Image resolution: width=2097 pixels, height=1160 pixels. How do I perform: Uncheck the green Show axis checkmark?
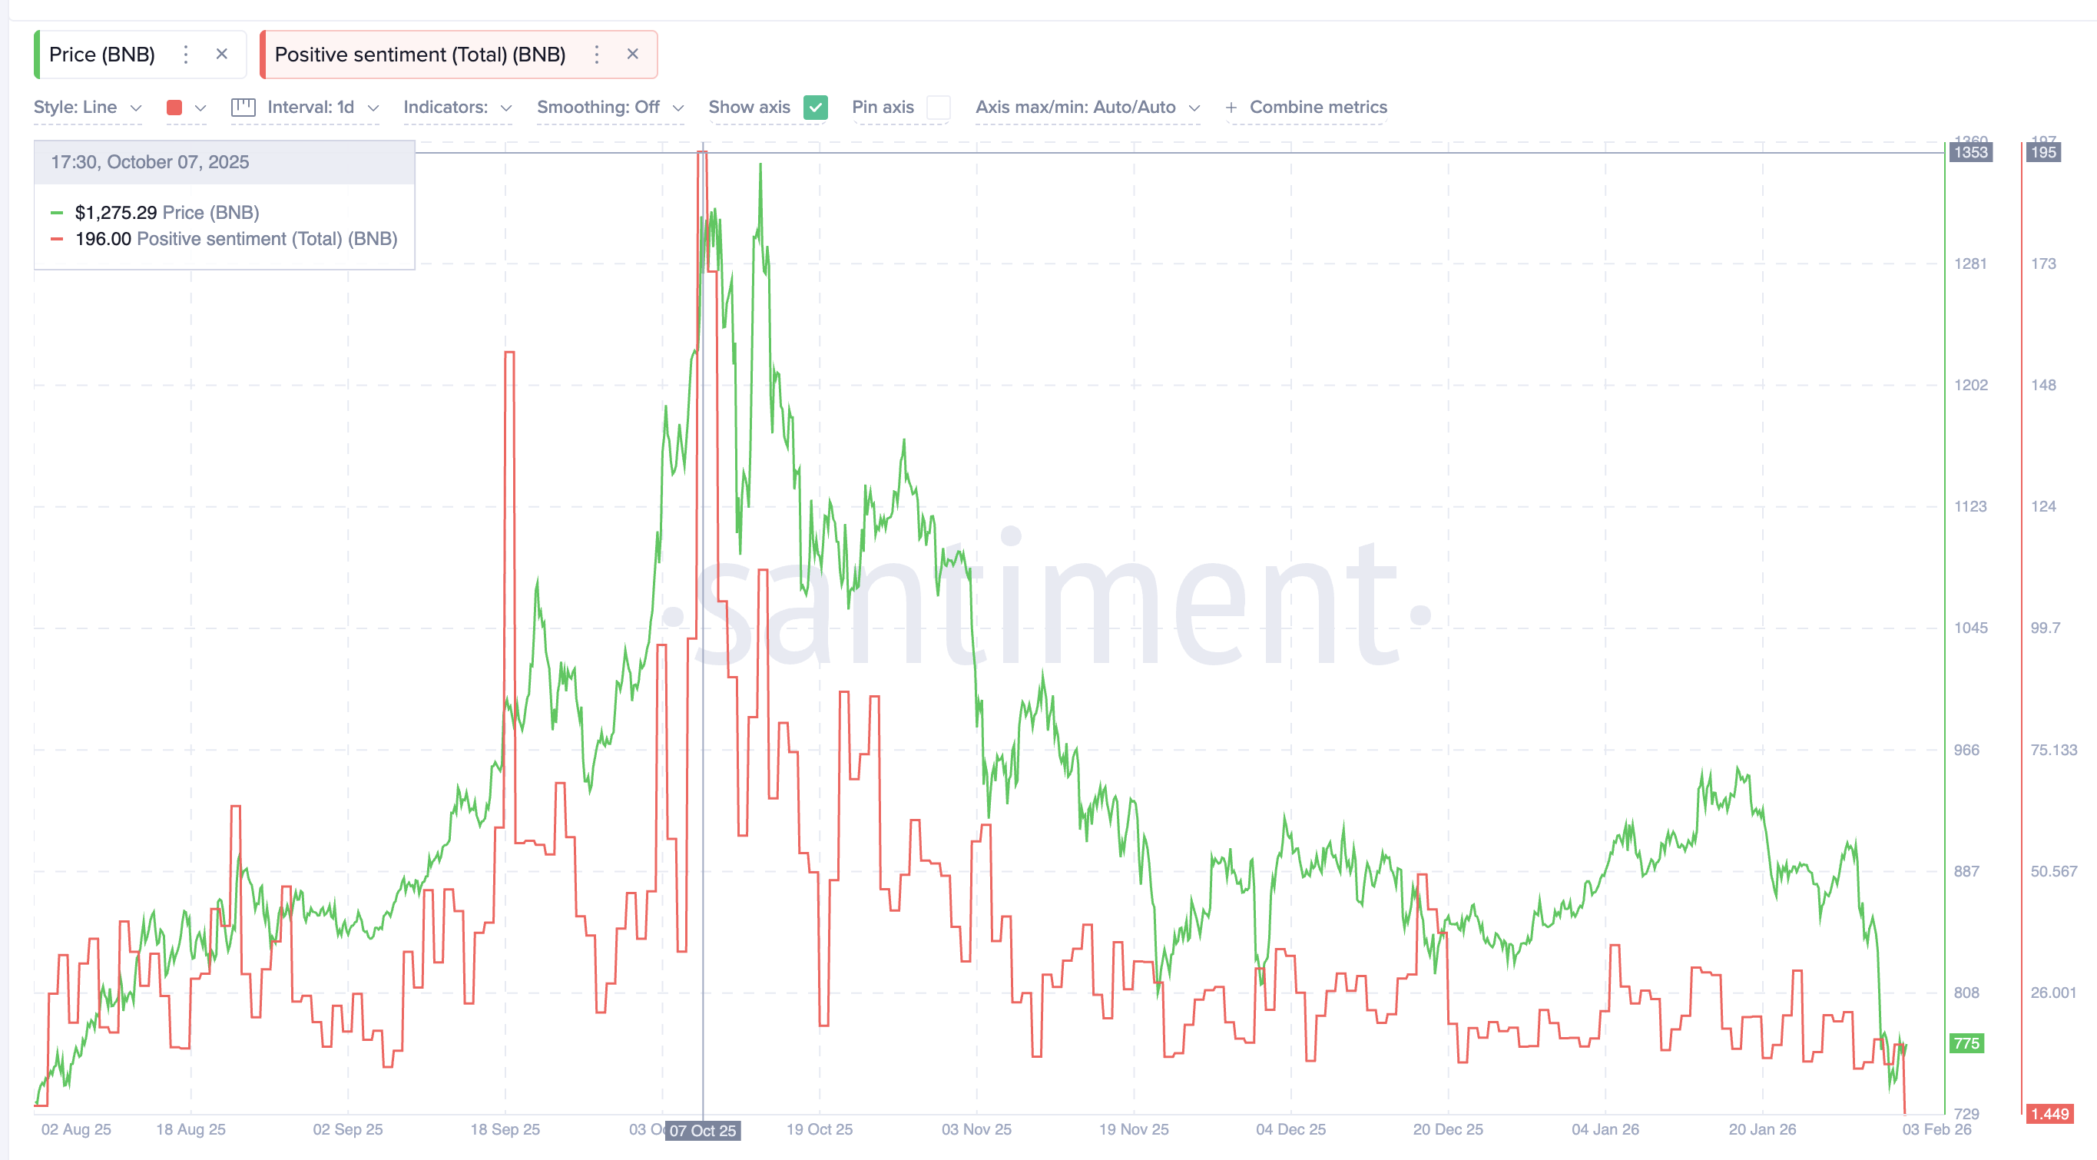(x=815, y=107)
